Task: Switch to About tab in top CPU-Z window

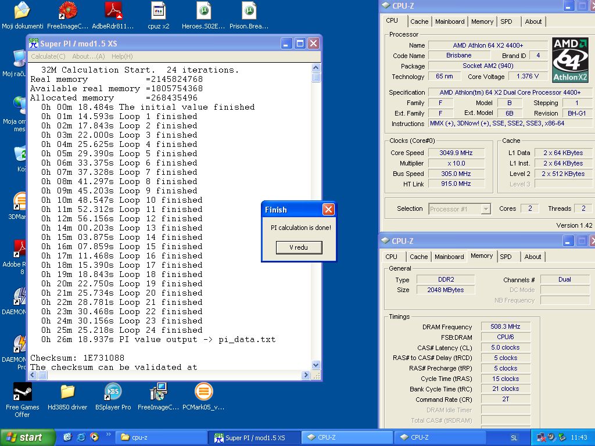Action: (533, 21)
